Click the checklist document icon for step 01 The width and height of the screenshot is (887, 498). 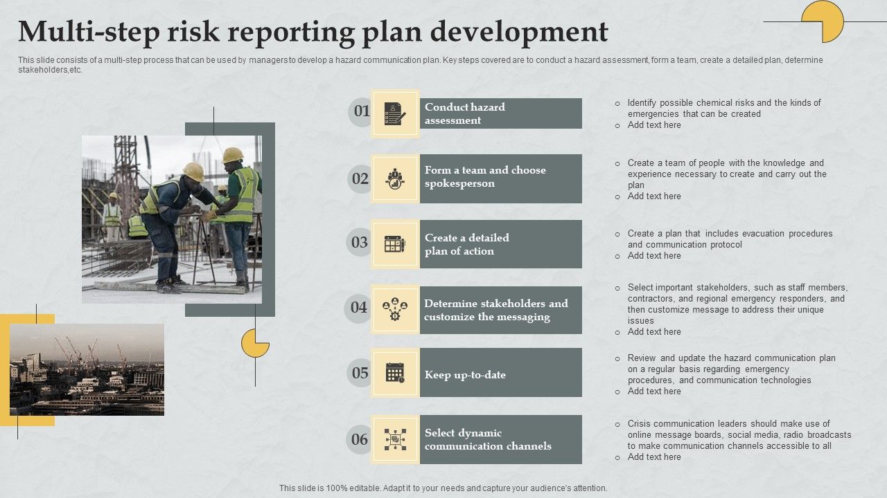tap(395, 113)
